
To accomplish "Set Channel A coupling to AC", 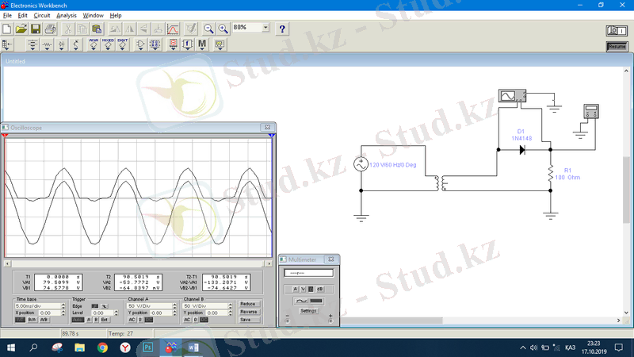I will tap(132, 320).
